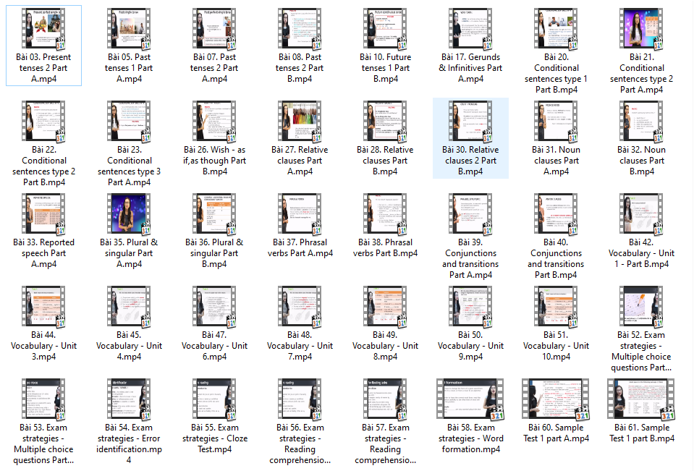Image resolution: width=694 pixels, height=471 pixels.
Task: Click Bài 21 Conditional sentences type 2 thumbnail
Action: tap(641, 29)
